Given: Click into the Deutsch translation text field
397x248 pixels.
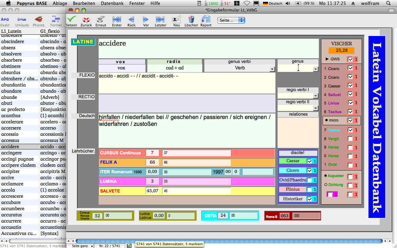Looking at the screenshot, I should point(187,131).
